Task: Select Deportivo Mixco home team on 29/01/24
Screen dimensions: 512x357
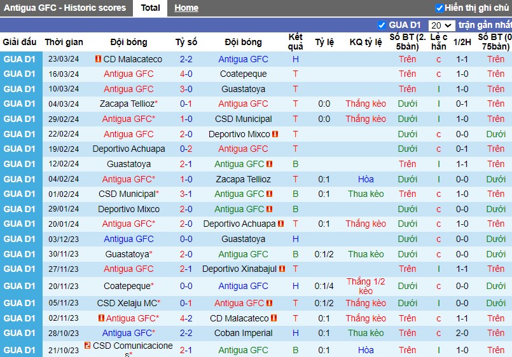Action: (x=128, y=209)
